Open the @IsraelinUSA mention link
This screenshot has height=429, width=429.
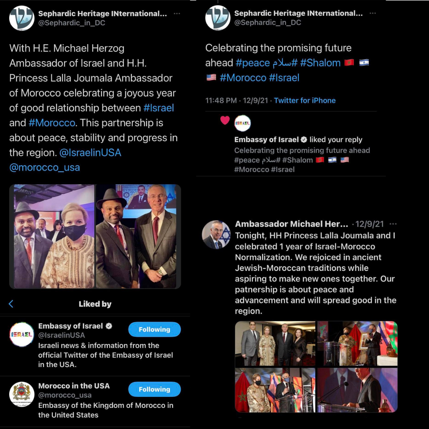[90, 153]
